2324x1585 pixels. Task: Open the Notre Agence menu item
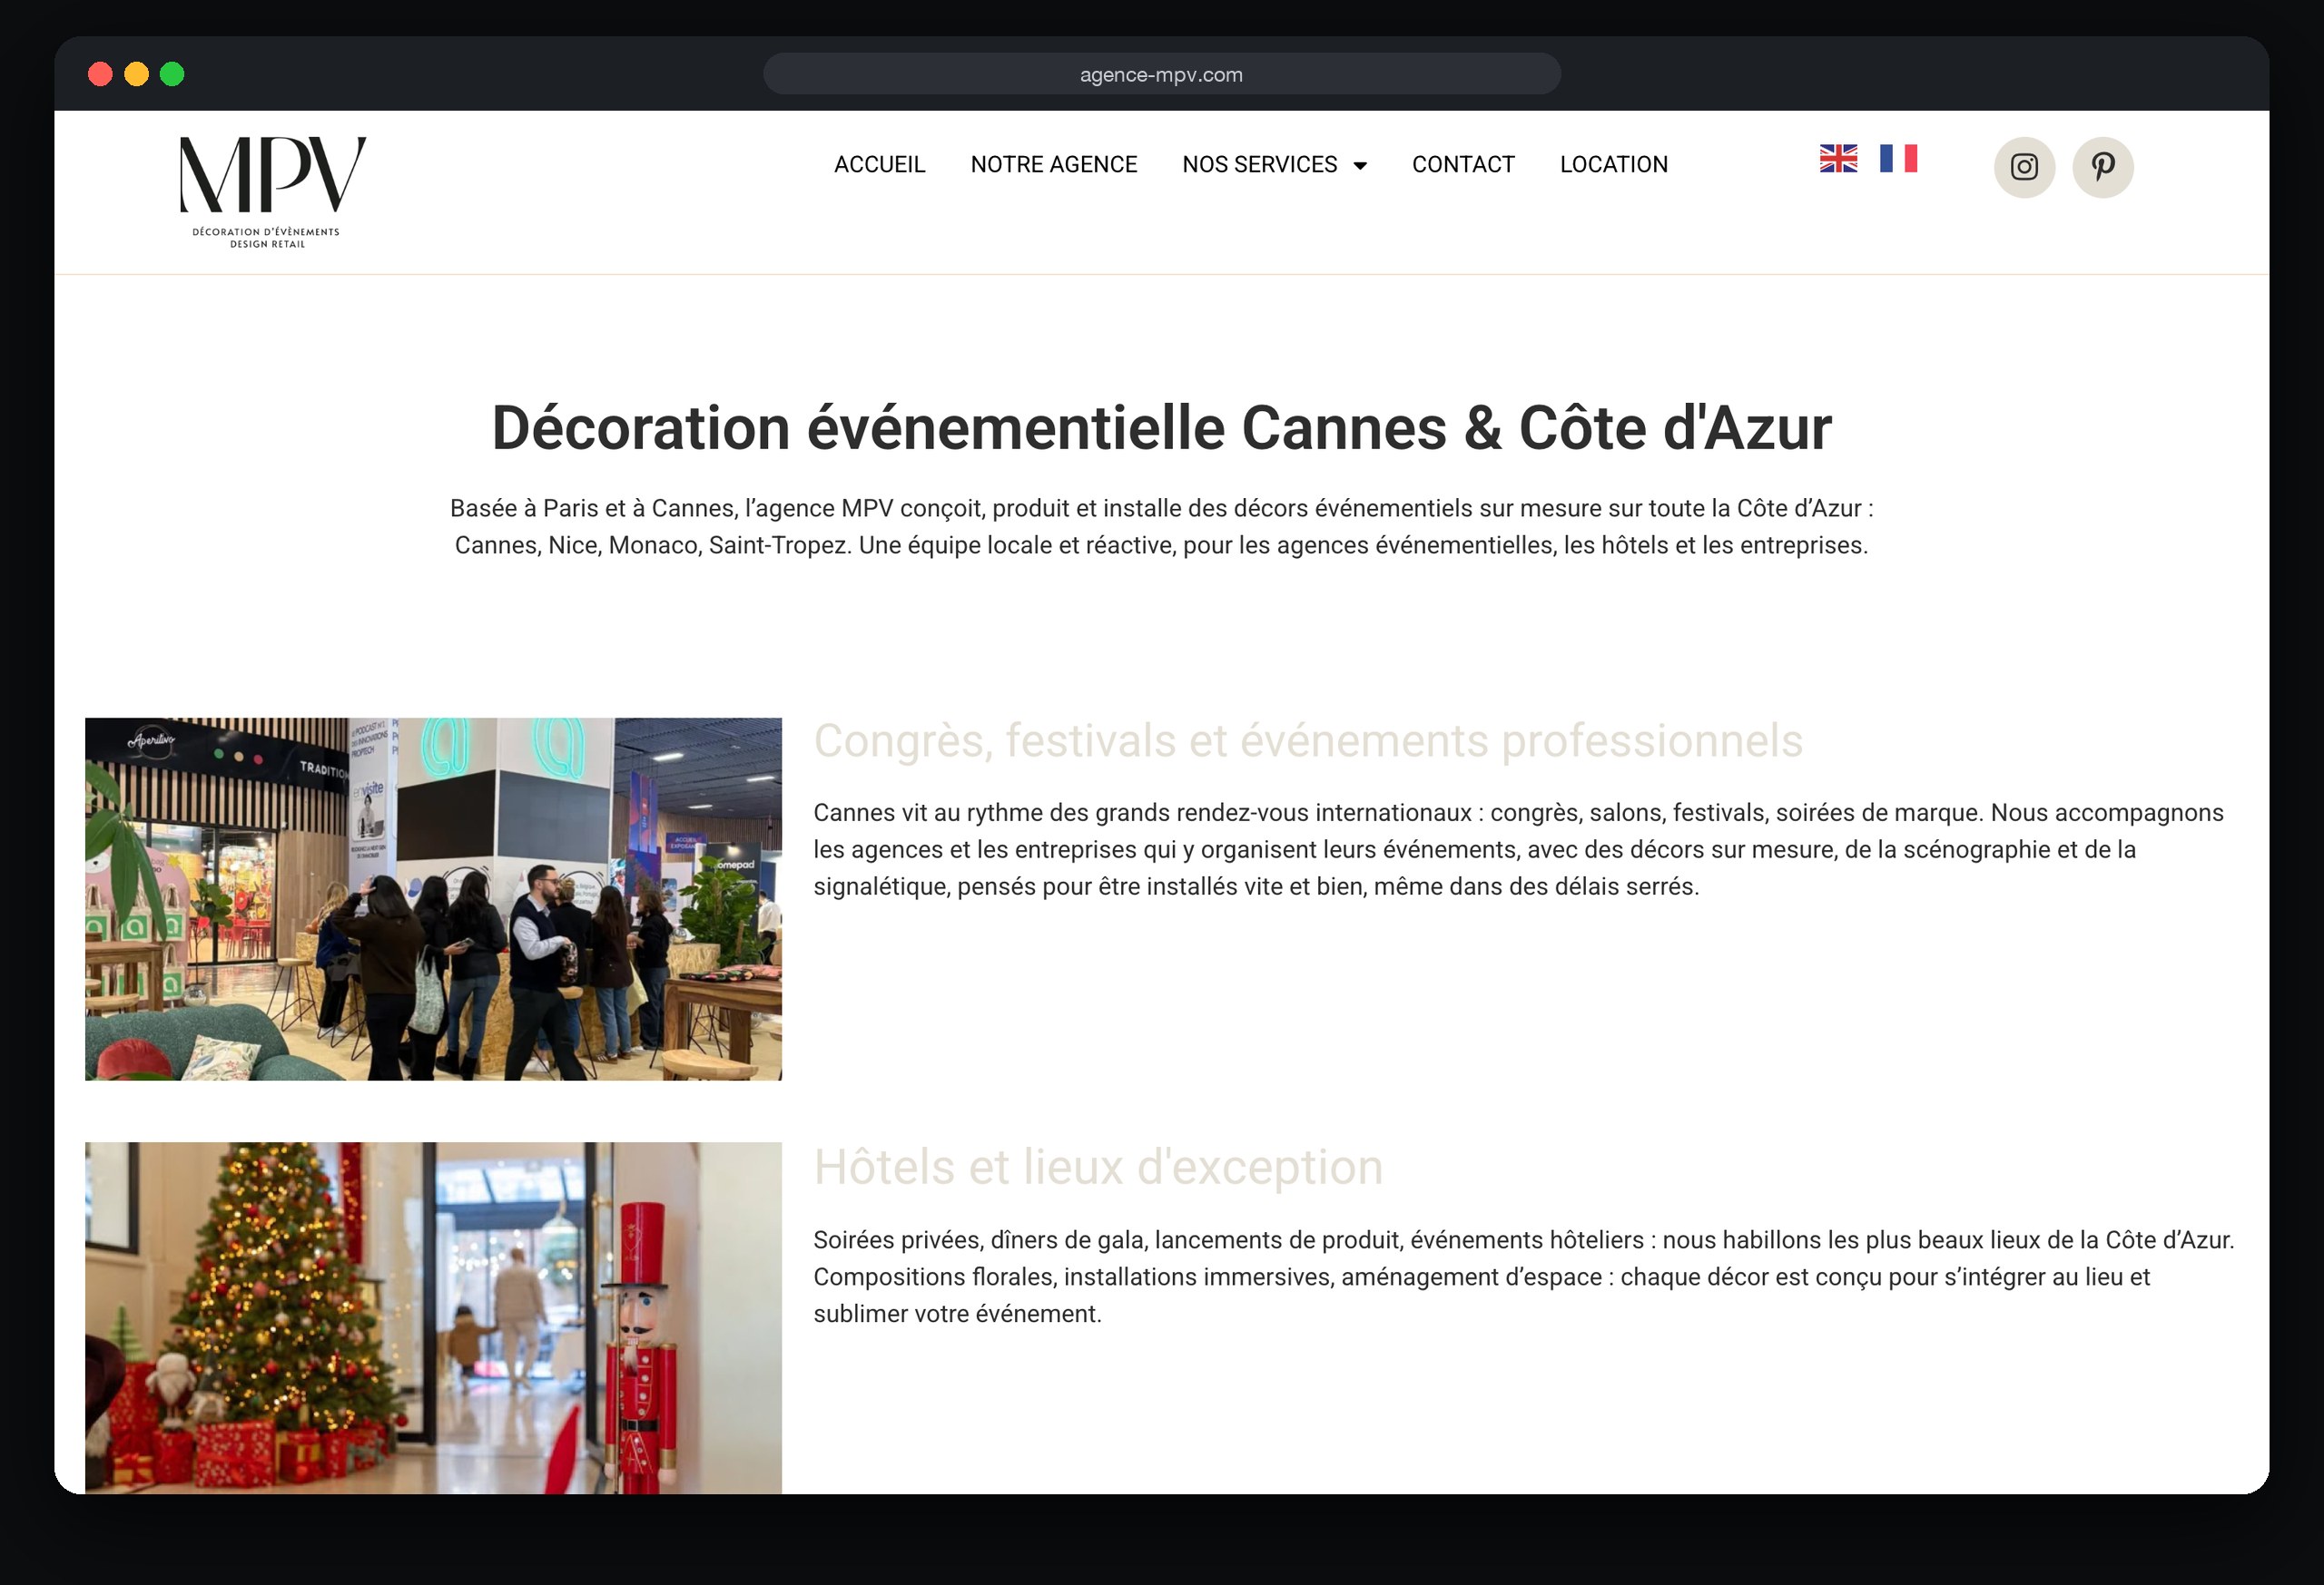[x=1053, y=165]
